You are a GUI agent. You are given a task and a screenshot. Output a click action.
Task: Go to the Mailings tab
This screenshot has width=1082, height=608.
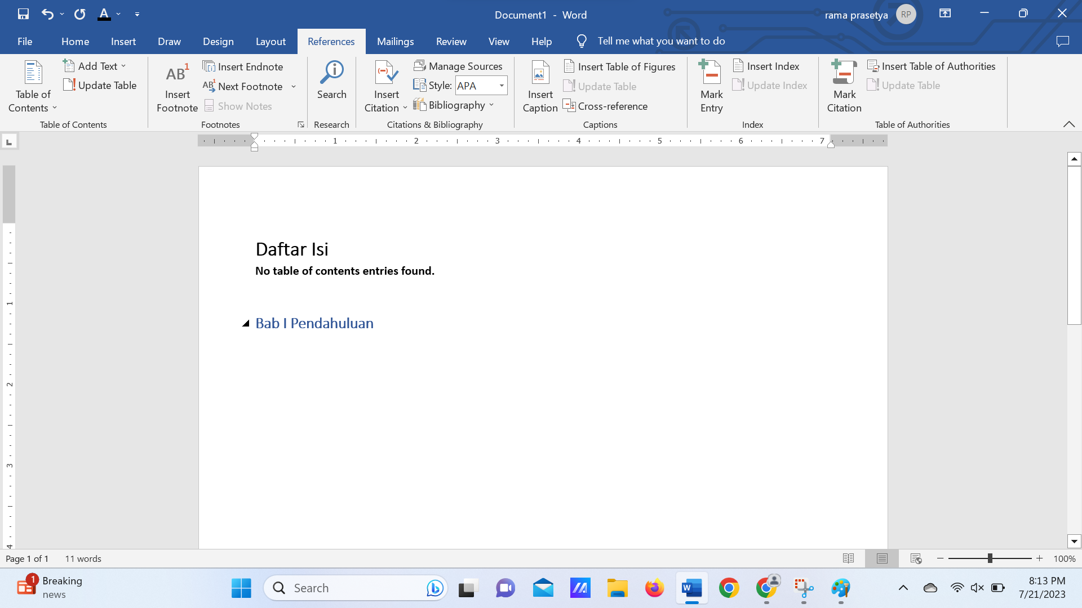[x=395, y=41]
